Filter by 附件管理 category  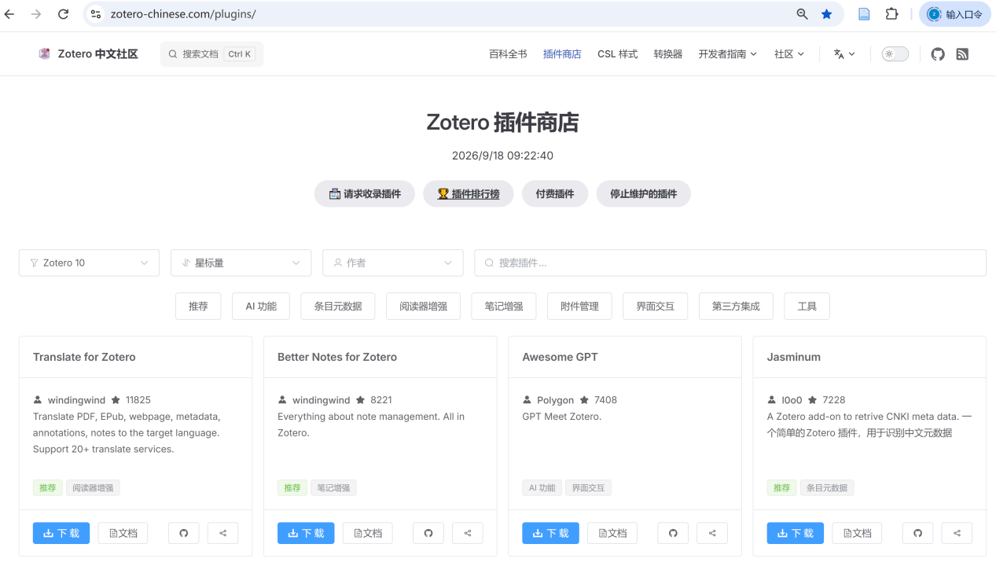coord(579,306)
